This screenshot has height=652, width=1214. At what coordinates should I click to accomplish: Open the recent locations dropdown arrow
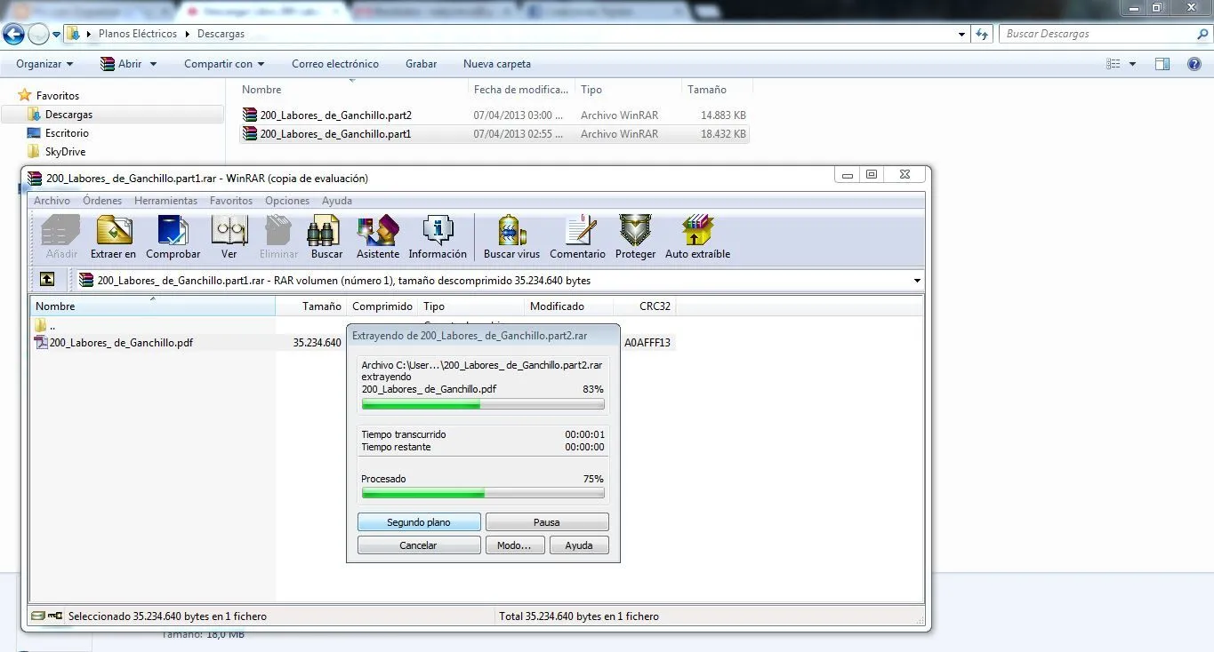click(57, 34)
